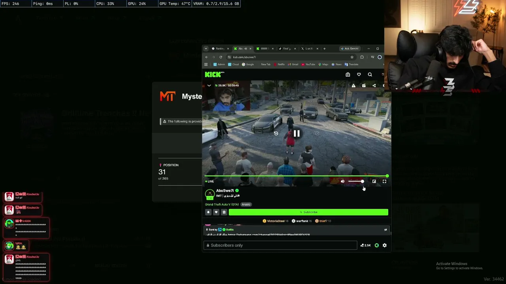Viewport: 506px width, 284px height.
Task: Open the Kick search icon
Action: [x=370, y=75]
